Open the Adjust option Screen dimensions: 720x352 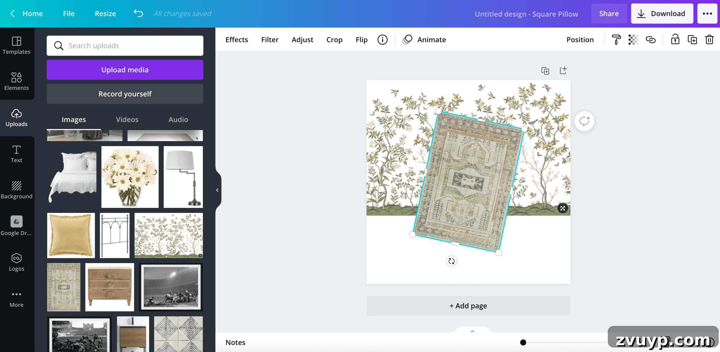pos(302,40)
